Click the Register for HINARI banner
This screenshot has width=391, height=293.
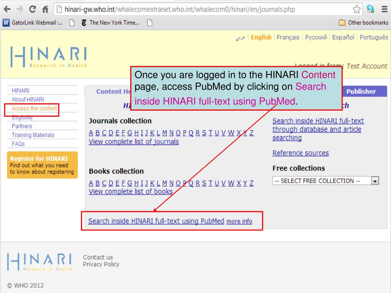42,165
